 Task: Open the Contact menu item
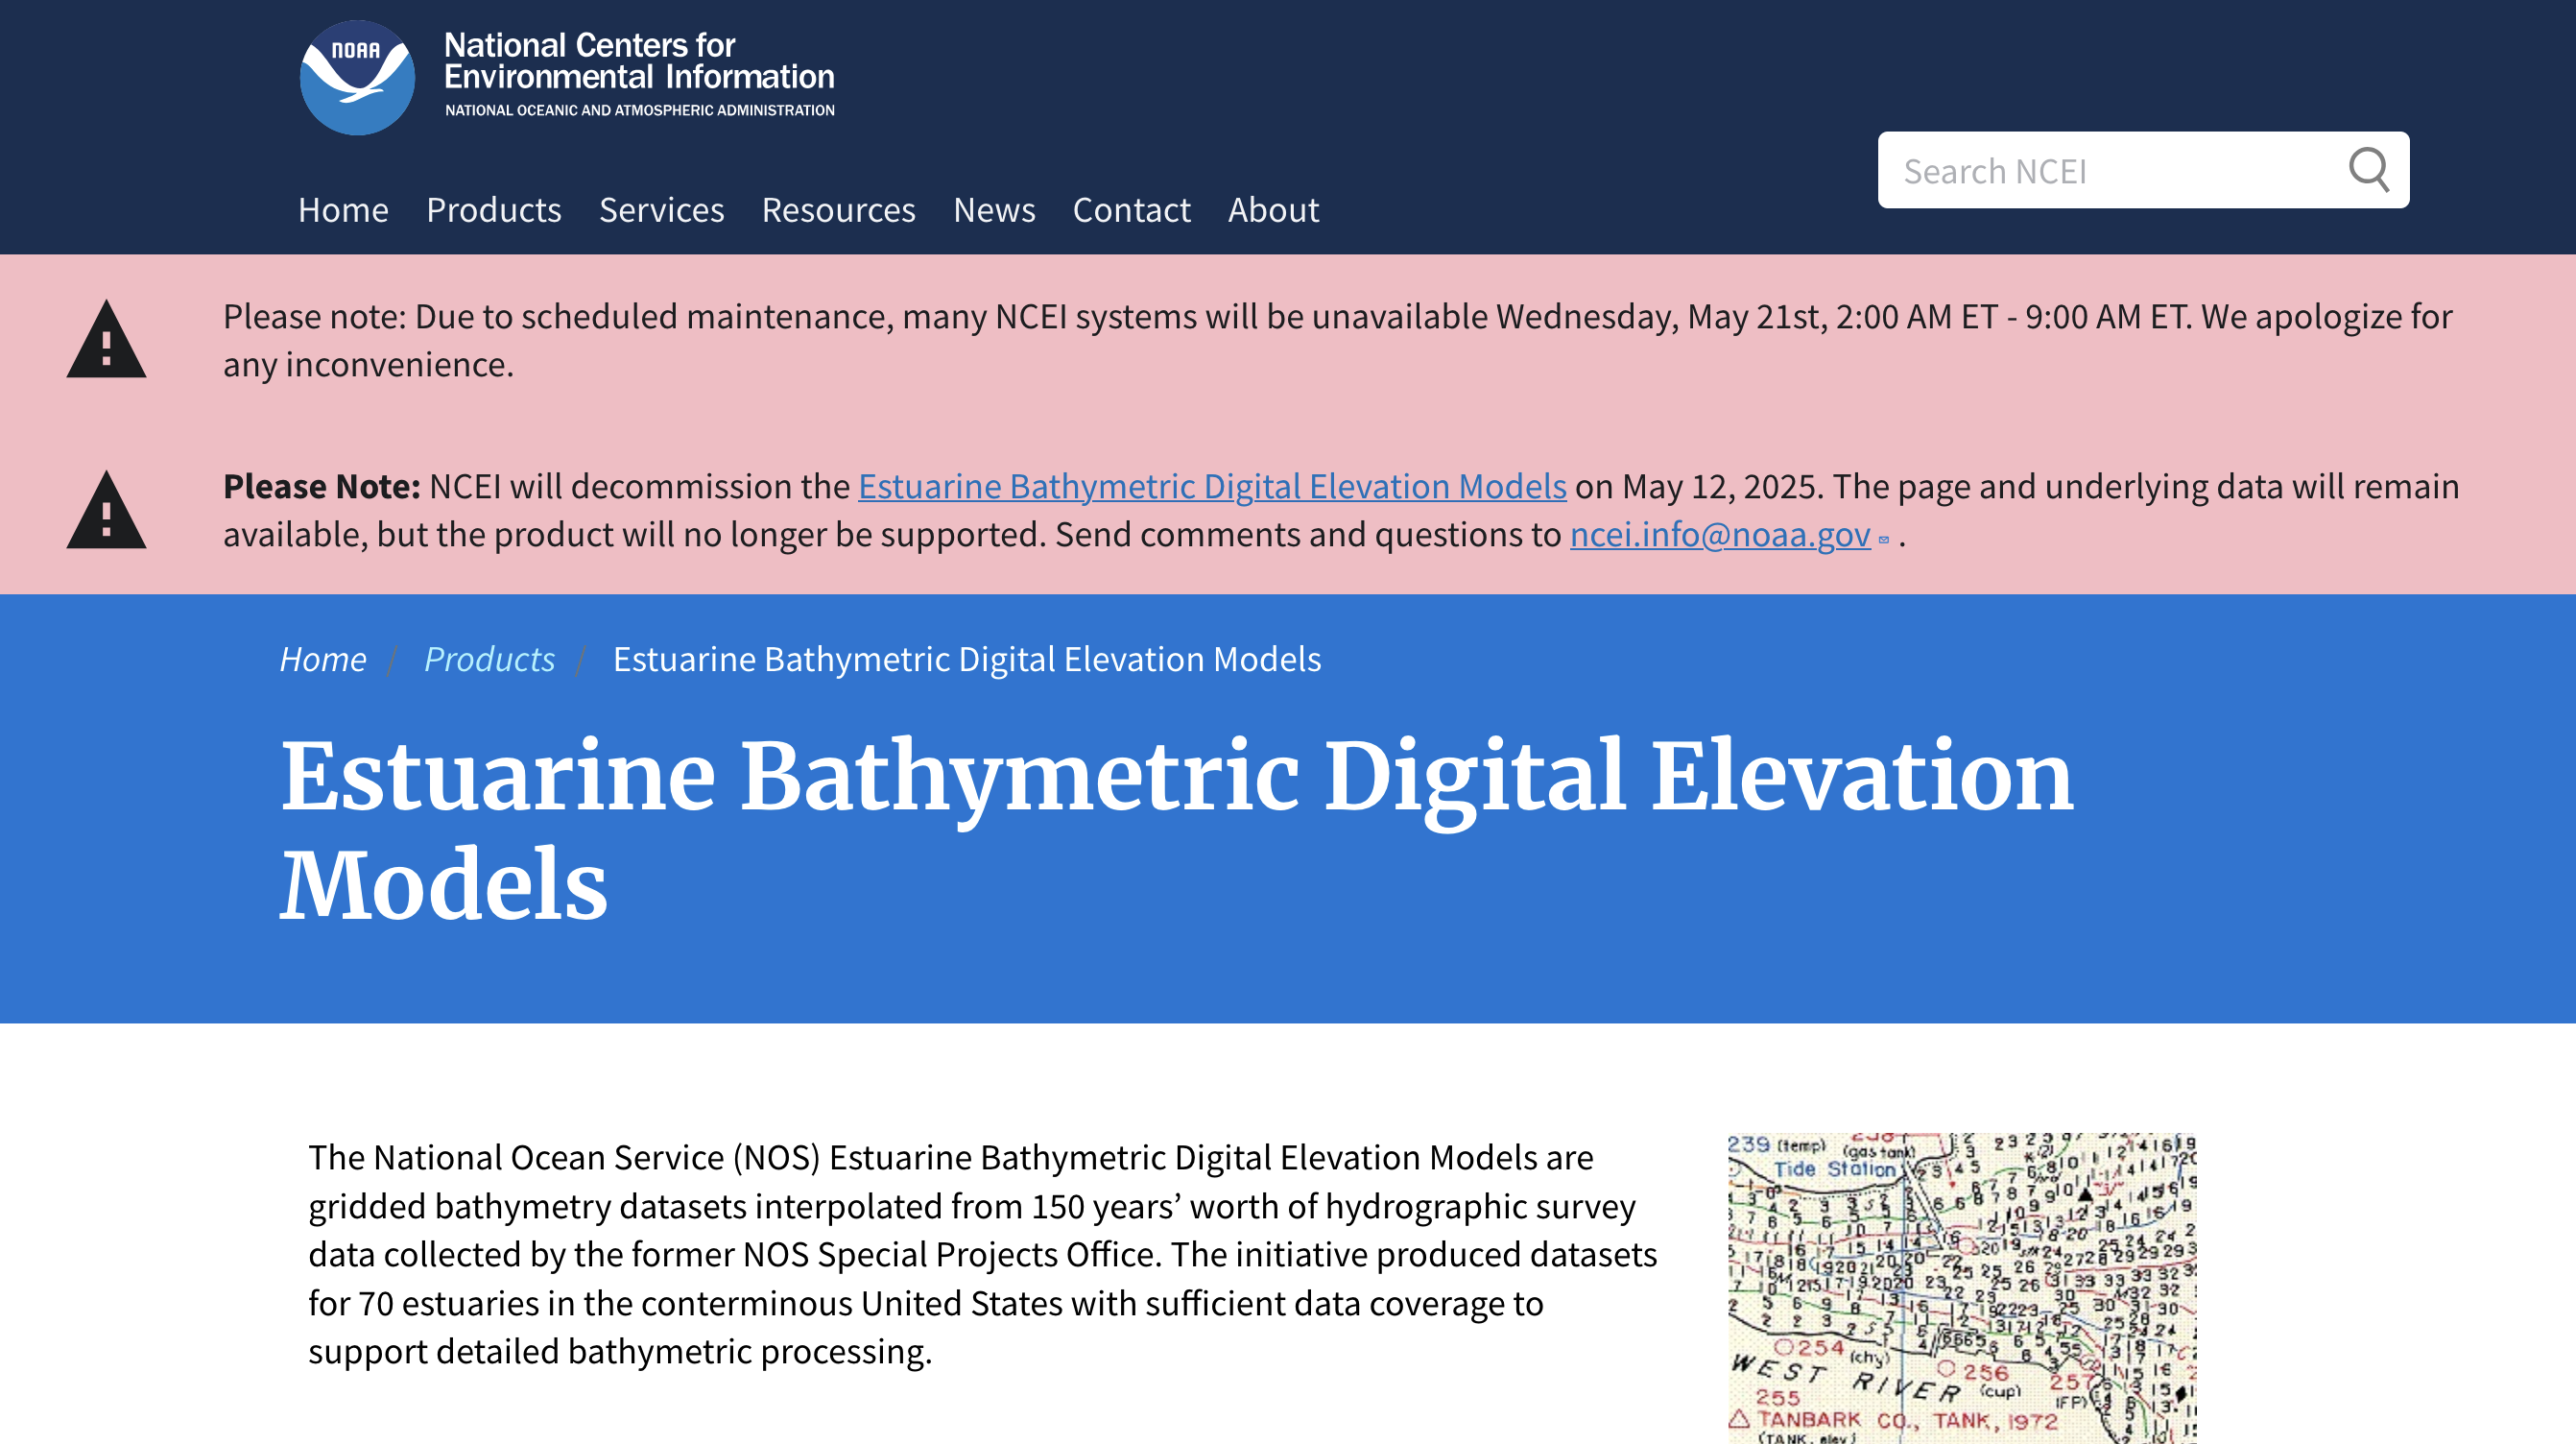click(1131, 209)
